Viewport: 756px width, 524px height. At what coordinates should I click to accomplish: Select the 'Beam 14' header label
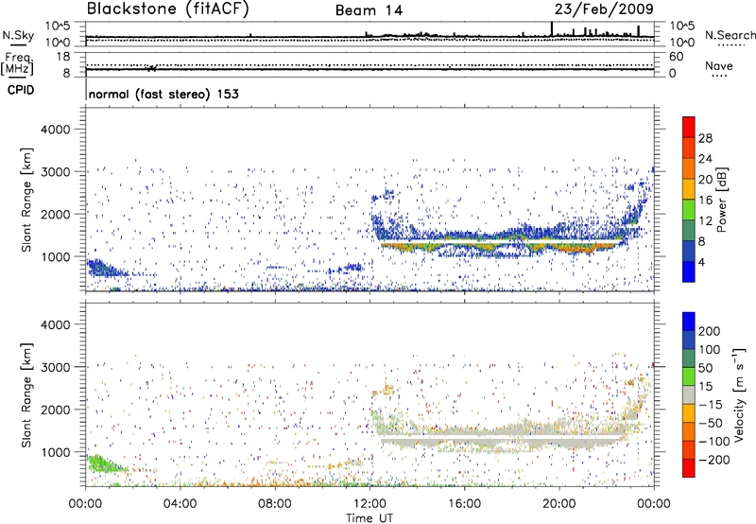(369, 10)
